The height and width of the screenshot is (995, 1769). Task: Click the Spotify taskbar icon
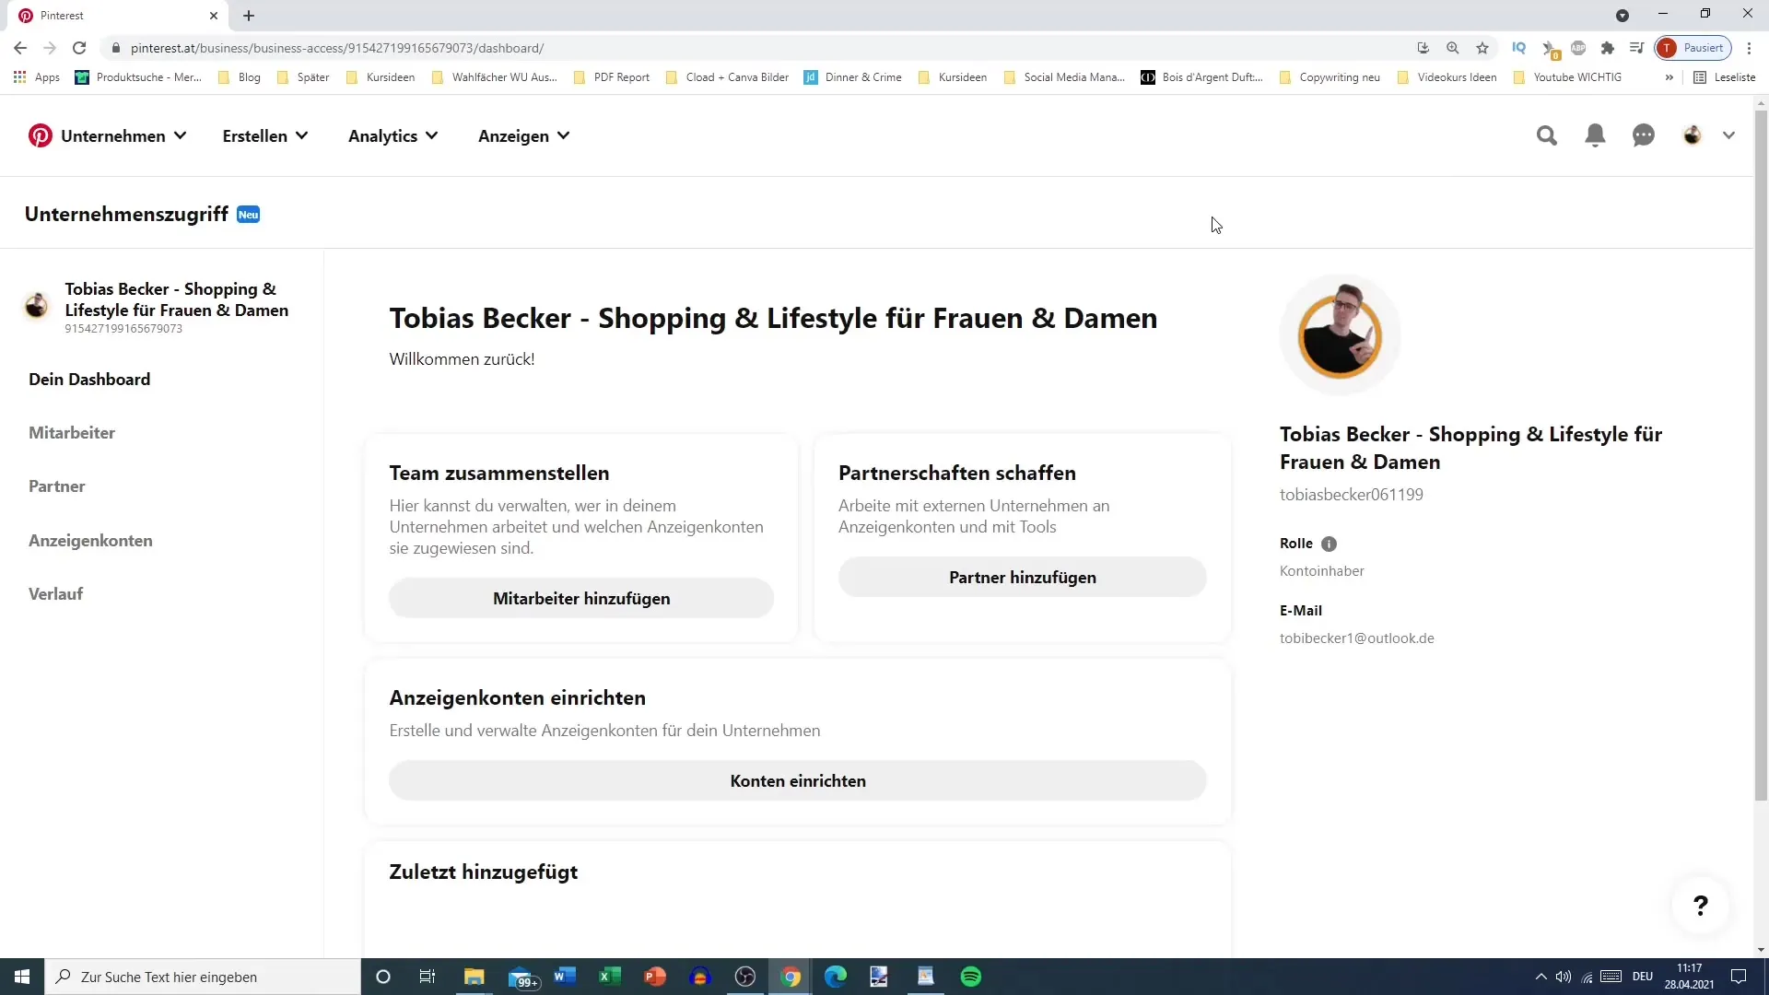point(972,977)
